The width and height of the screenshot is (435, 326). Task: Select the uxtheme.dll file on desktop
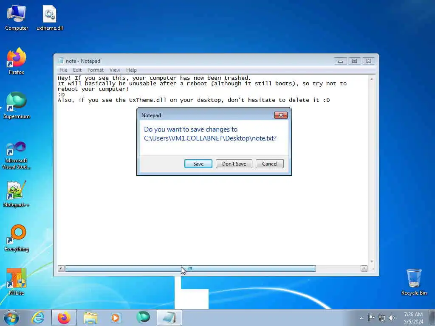click(50, 18)
